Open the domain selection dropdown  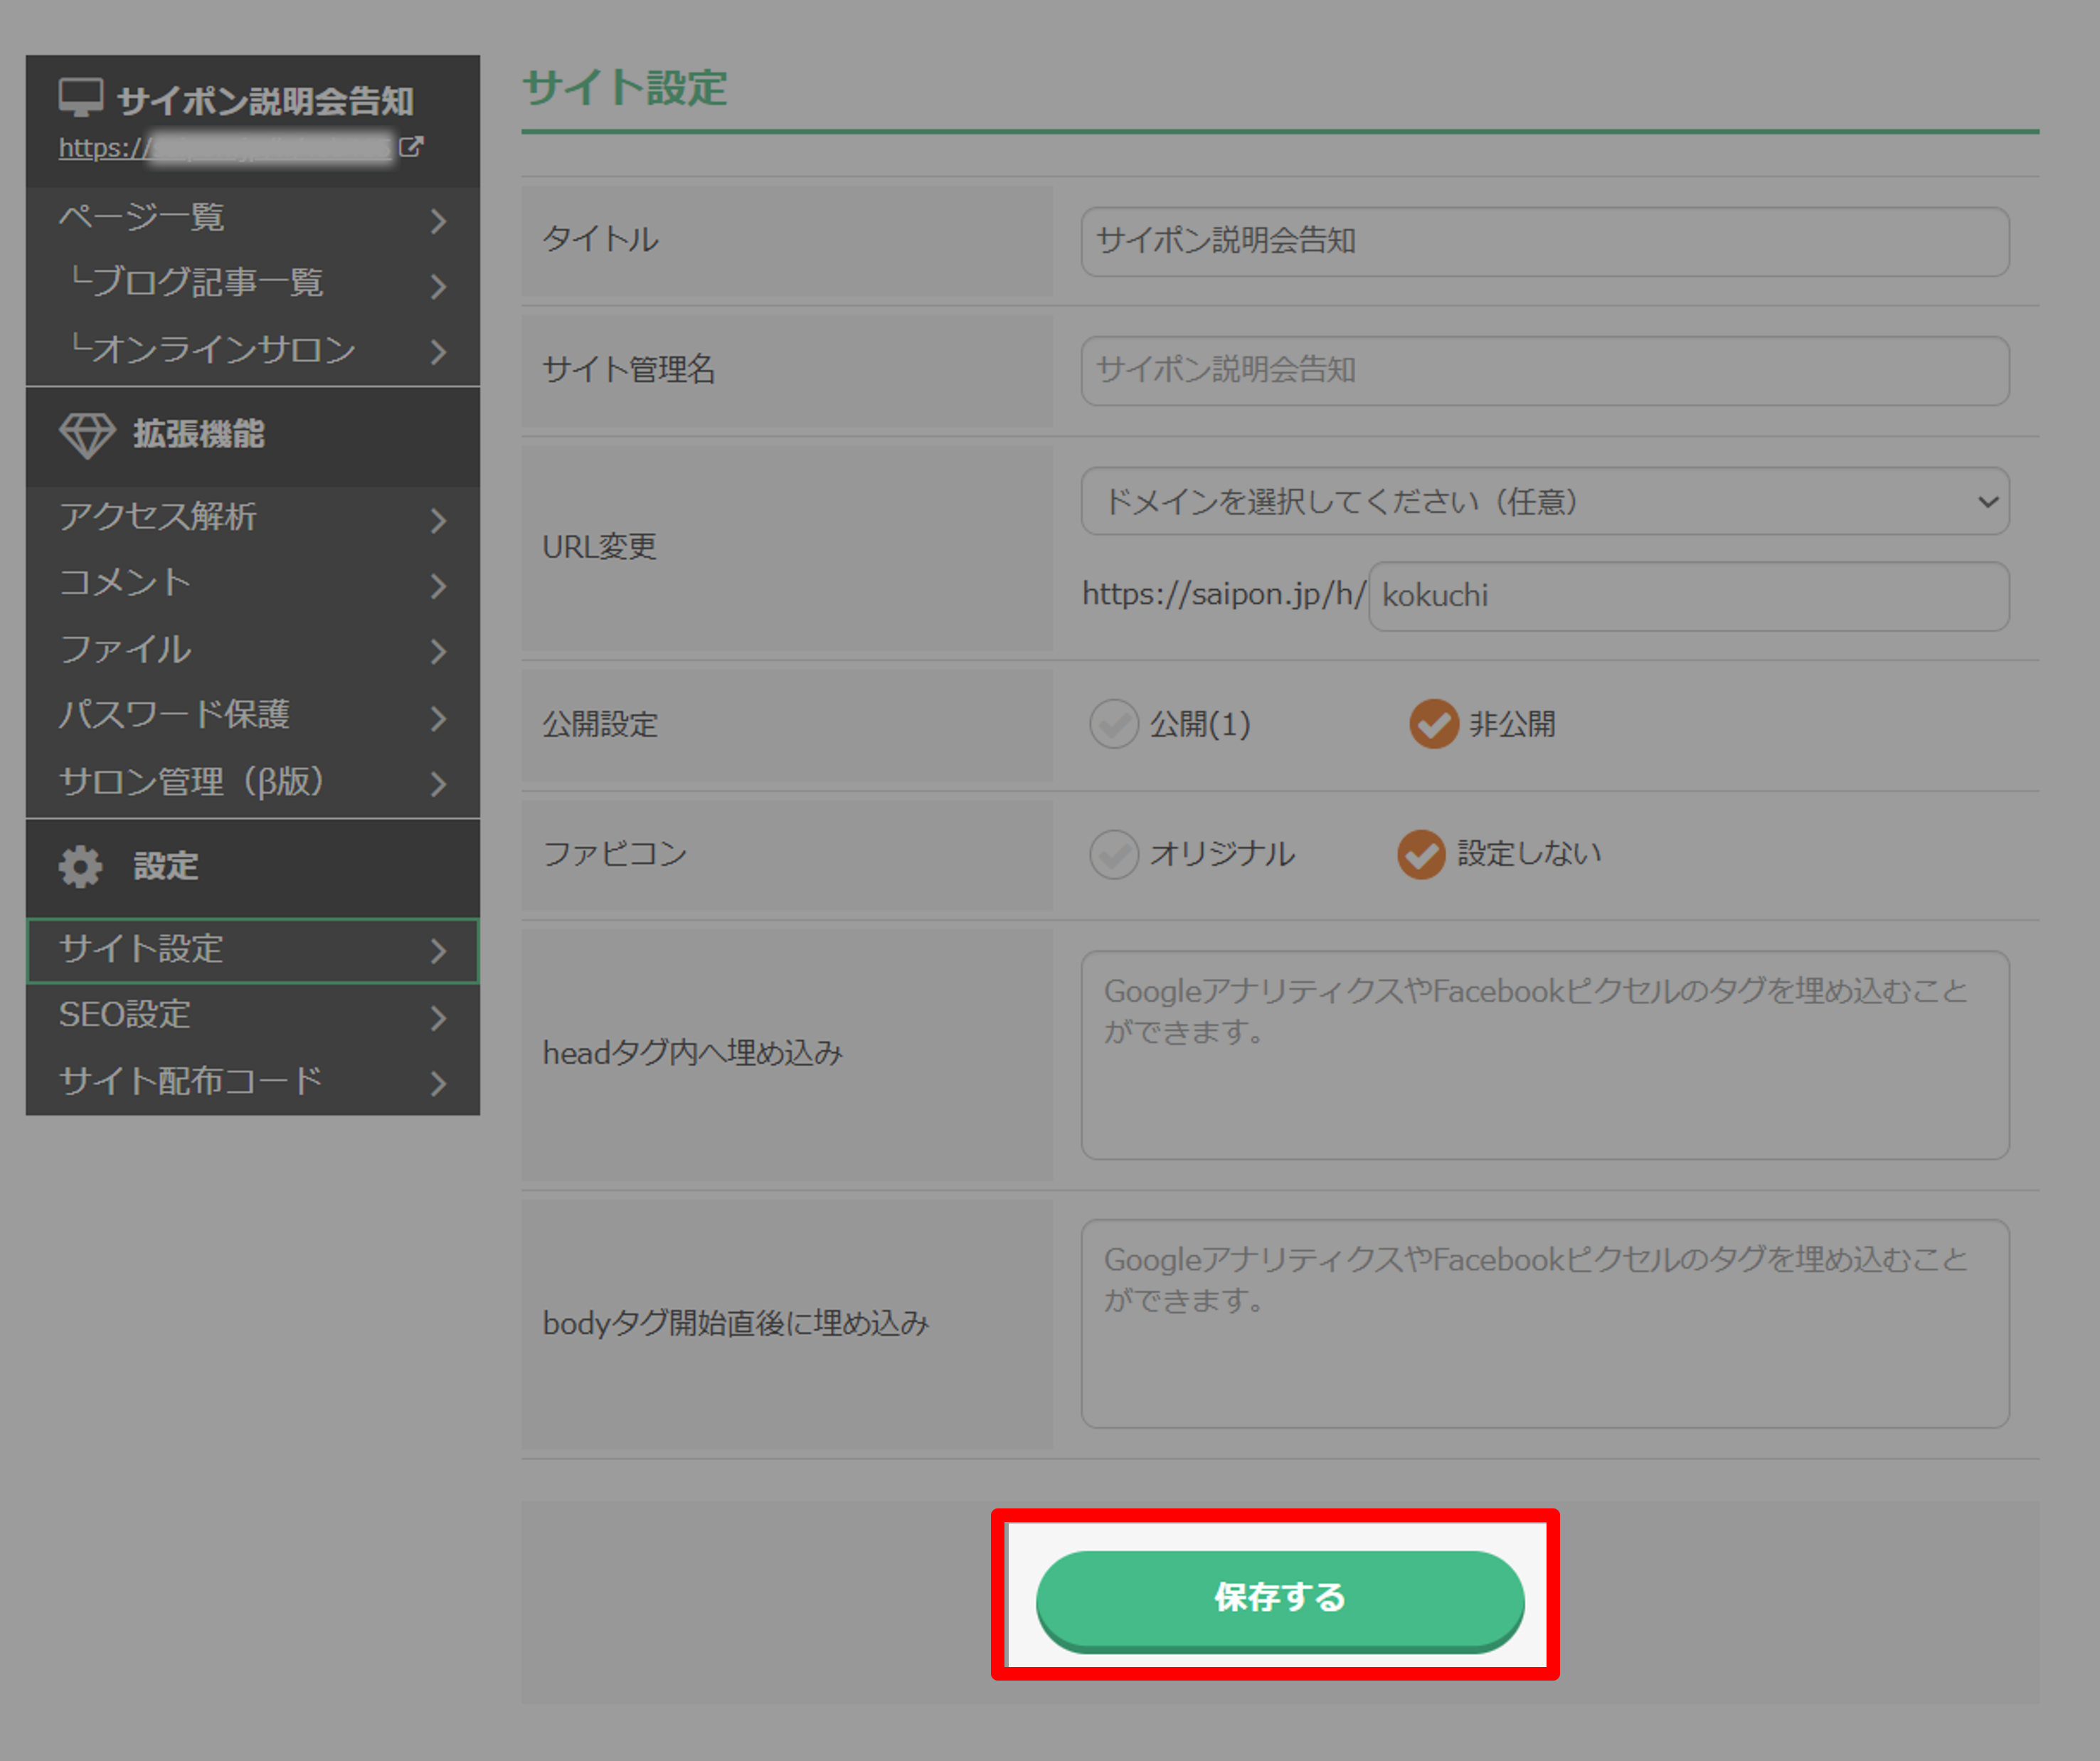tap(1544, 501)
